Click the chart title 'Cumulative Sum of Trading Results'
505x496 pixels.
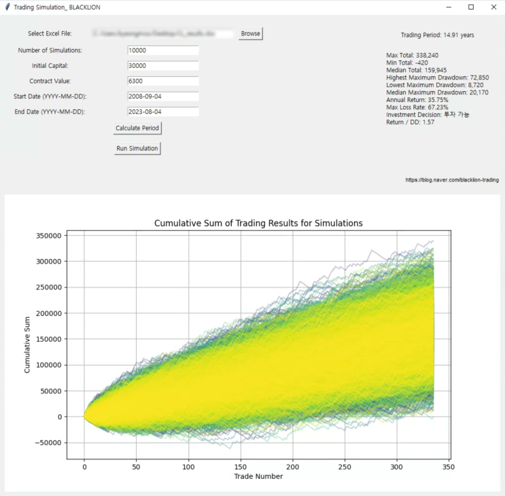point(258,223)
